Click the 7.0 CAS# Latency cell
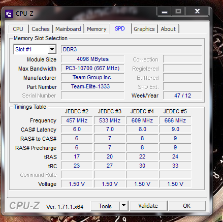 coord(110,129)
